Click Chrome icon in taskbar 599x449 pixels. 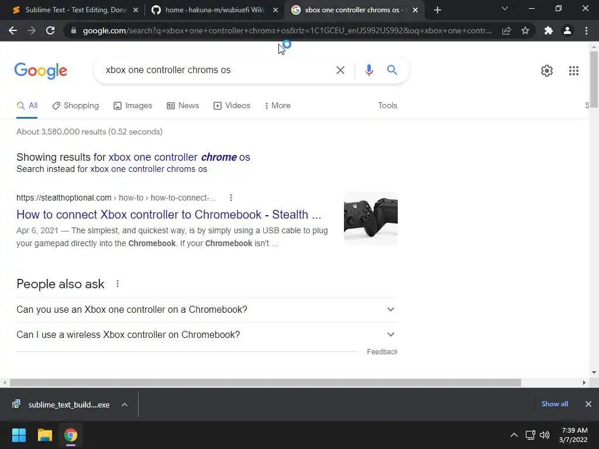[71, 435]
